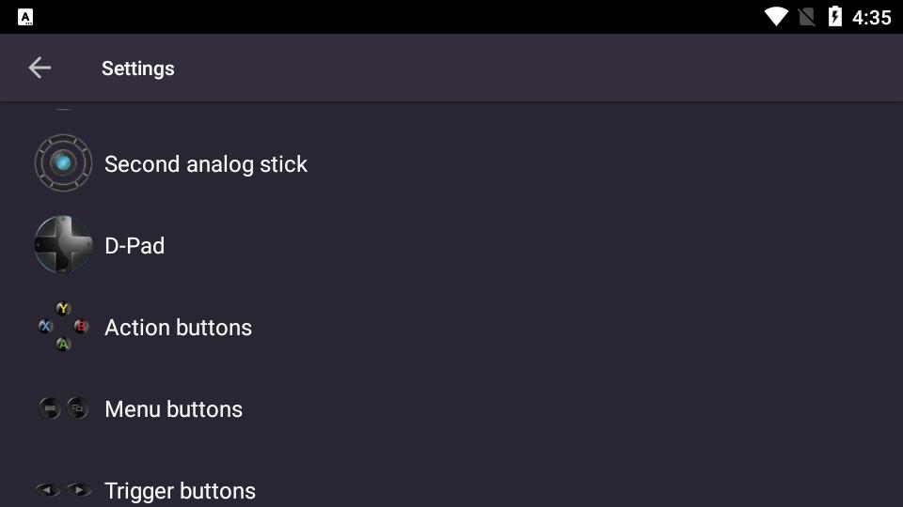This screenshot has width=903, height=507.
Task: Tap the left menu button icon
Action: (x=50, y=408)
